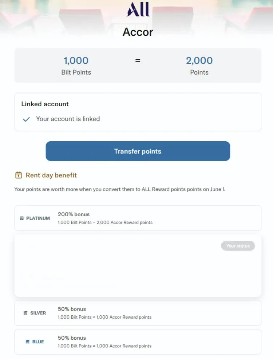The width and height of the screenshot is (273, 359).
Task: Select the Silver 50% bonus card
Action: click(138, 313)
